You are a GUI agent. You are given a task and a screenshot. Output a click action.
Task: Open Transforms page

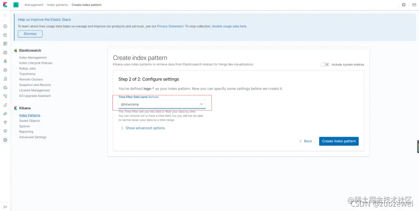click(27, 74)
